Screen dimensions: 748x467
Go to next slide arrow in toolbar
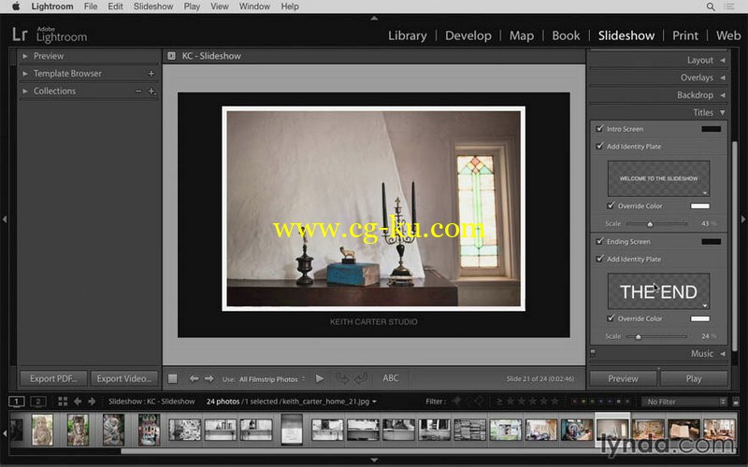(x=209, y=378)
